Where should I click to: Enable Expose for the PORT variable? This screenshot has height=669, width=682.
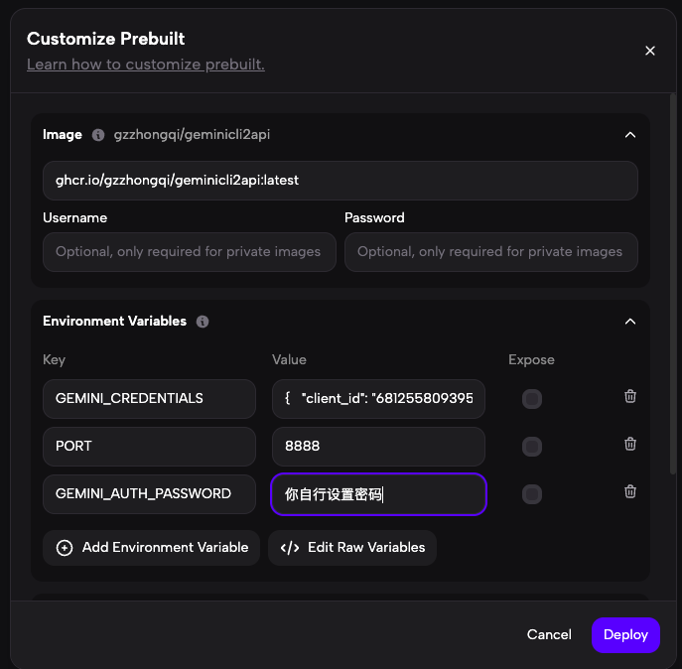532,447
